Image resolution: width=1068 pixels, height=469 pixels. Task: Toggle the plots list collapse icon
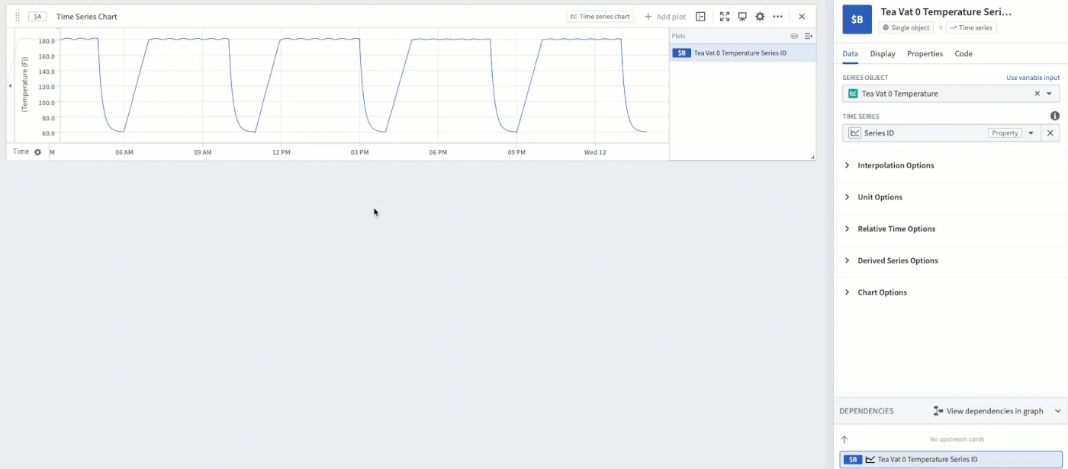[808, 36]
